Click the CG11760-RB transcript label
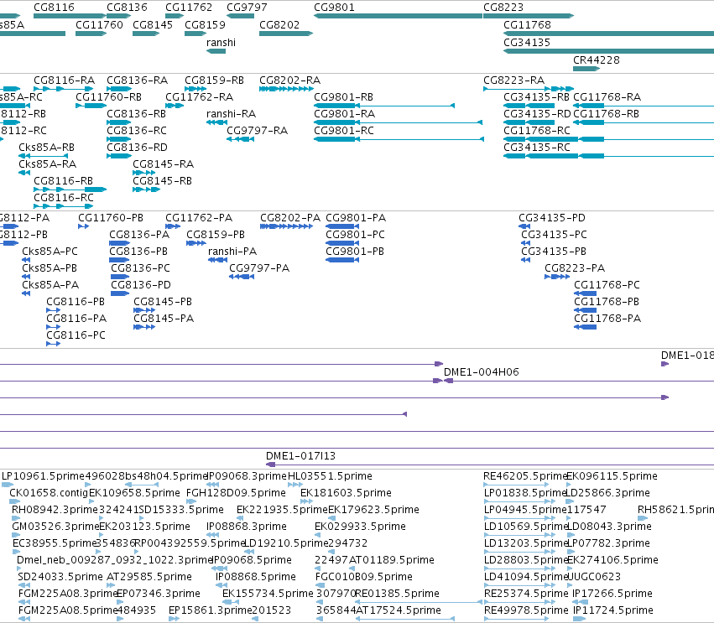Viewport: 714px width, 623px height. (108, 97)
